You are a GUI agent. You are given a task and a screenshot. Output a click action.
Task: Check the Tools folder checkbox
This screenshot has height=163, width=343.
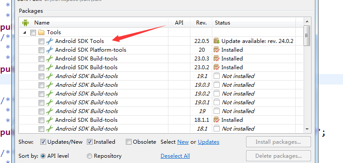point(33,32)
